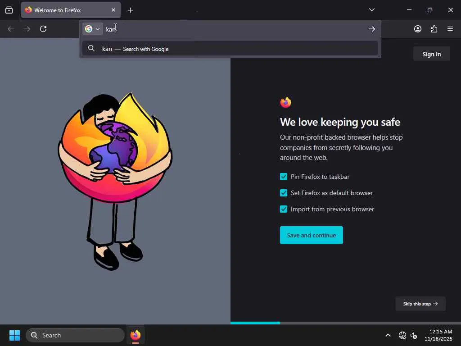
Task: Click the onboarding progress bar
Action: (345, 323)
